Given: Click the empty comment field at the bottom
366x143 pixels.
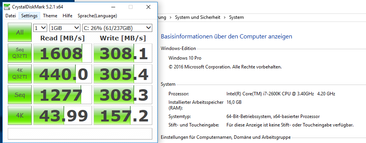Looking at the screenshot, I should point(80,133).
